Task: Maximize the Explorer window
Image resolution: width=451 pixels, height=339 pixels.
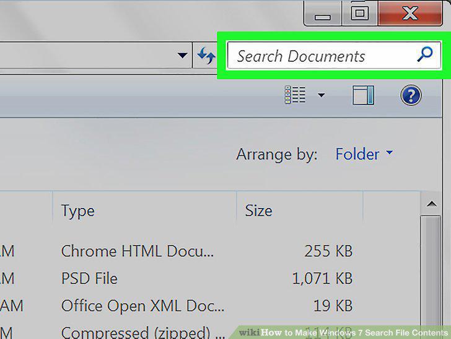Action: 359,14
